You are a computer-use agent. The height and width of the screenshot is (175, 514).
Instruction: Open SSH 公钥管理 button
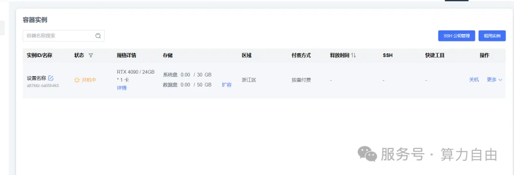456,36
